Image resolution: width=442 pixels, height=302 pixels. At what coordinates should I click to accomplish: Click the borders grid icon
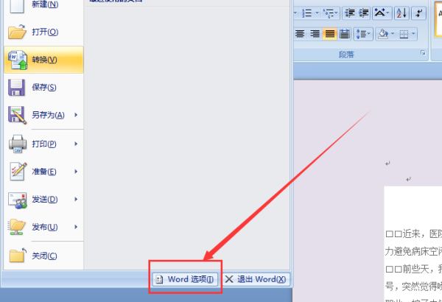tap(404, 34)
